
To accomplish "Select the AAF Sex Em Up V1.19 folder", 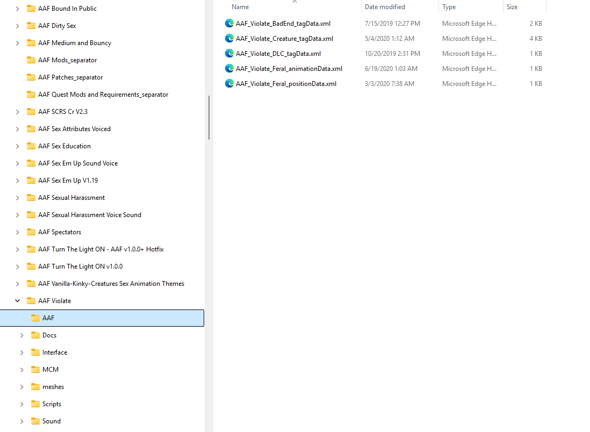I will pos(68,180).
